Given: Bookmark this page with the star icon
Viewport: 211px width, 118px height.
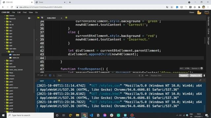Looking at the screenshot, I should point(172,7).
